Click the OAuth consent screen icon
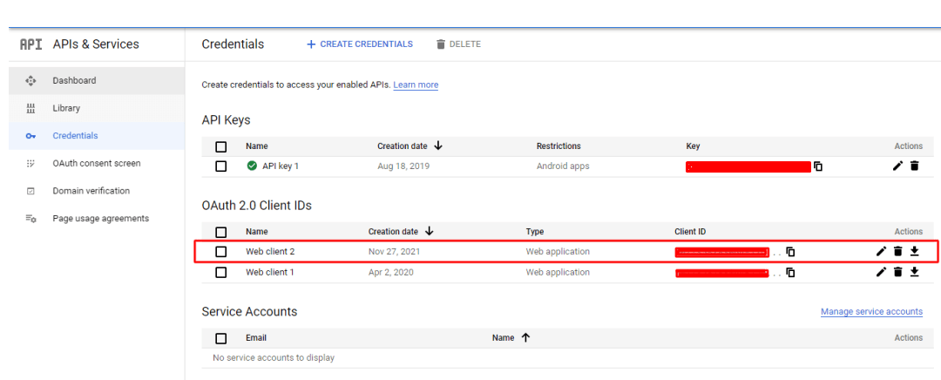941x380 pixels. tap(30, 163)
